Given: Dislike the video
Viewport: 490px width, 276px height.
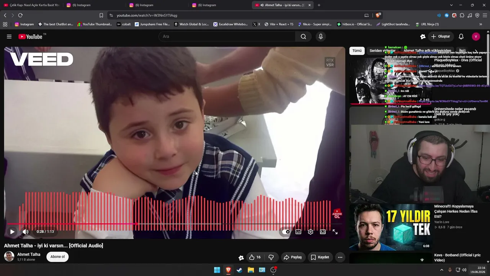Looking at the screenshot, I should pos(271,257).
